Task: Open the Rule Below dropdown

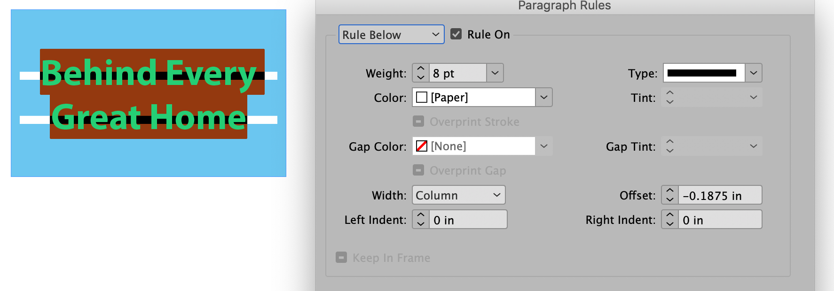Action: (391, 35)
